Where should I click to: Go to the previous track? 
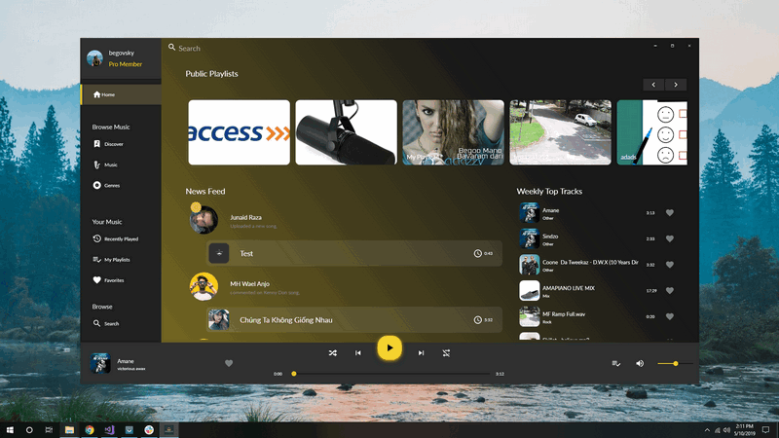[x=358, y=353]
